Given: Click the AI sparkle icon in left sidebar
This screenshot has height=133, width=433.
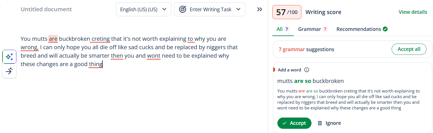Looking at the screenshot, I should (x=9, y=57).
